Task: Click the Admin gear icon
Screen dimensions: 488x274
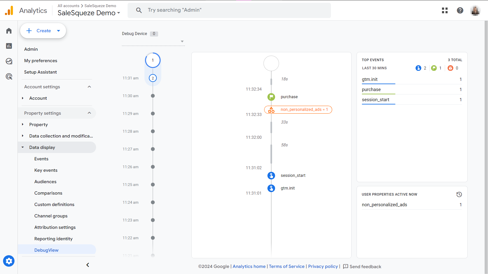Action: click(9, 261)
